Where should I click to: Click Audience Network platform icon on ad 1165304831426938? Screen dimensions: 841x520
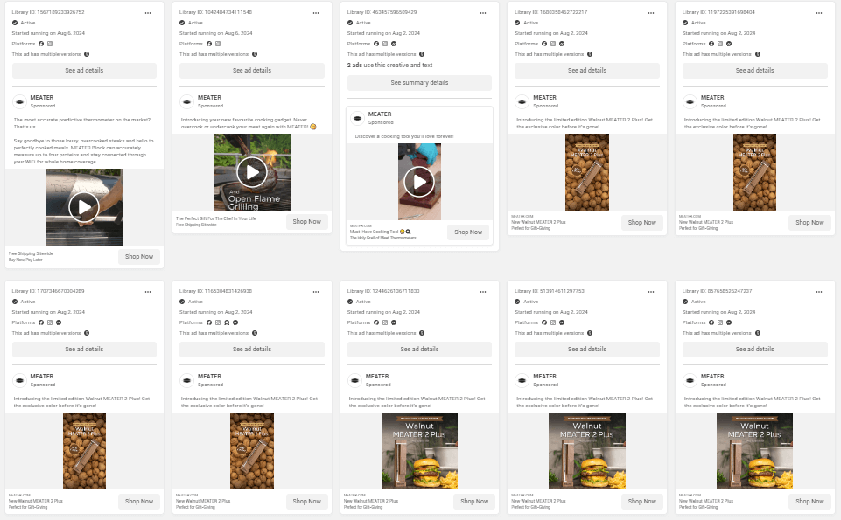(227, 322)
